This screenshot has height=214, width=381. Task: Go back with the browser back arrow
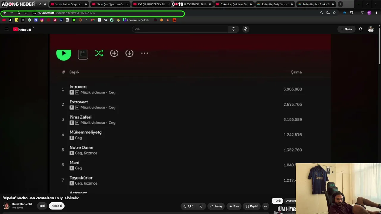pos(4,13)
